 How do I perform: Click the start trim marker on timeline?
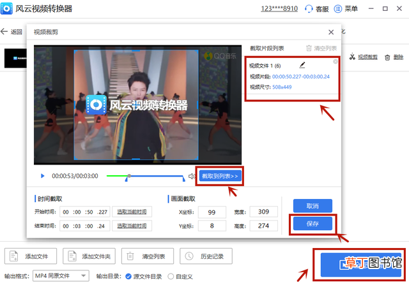click(x=127, y=179)
